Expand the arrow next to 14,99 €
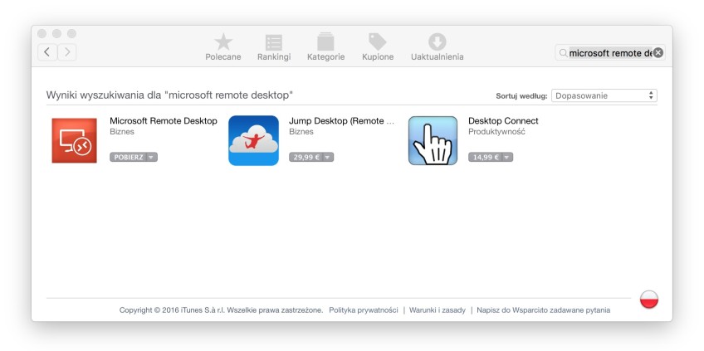Image resolution: width=704 pixels, height=351 pixels. click(x=507, y=157)
